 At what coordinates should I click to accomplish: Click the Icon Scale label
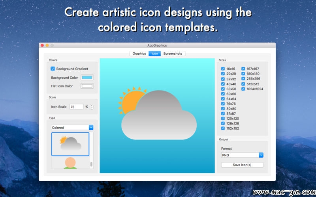pyautogui.click(x=58, y=107)
